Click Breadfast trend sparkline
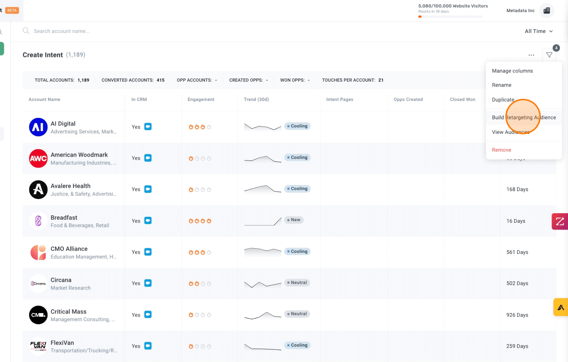This screenshot has width=568, height=362. [263, 221]
